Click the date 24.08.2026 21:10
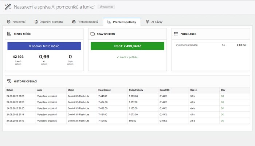The image size is (255, 146). 15,121
